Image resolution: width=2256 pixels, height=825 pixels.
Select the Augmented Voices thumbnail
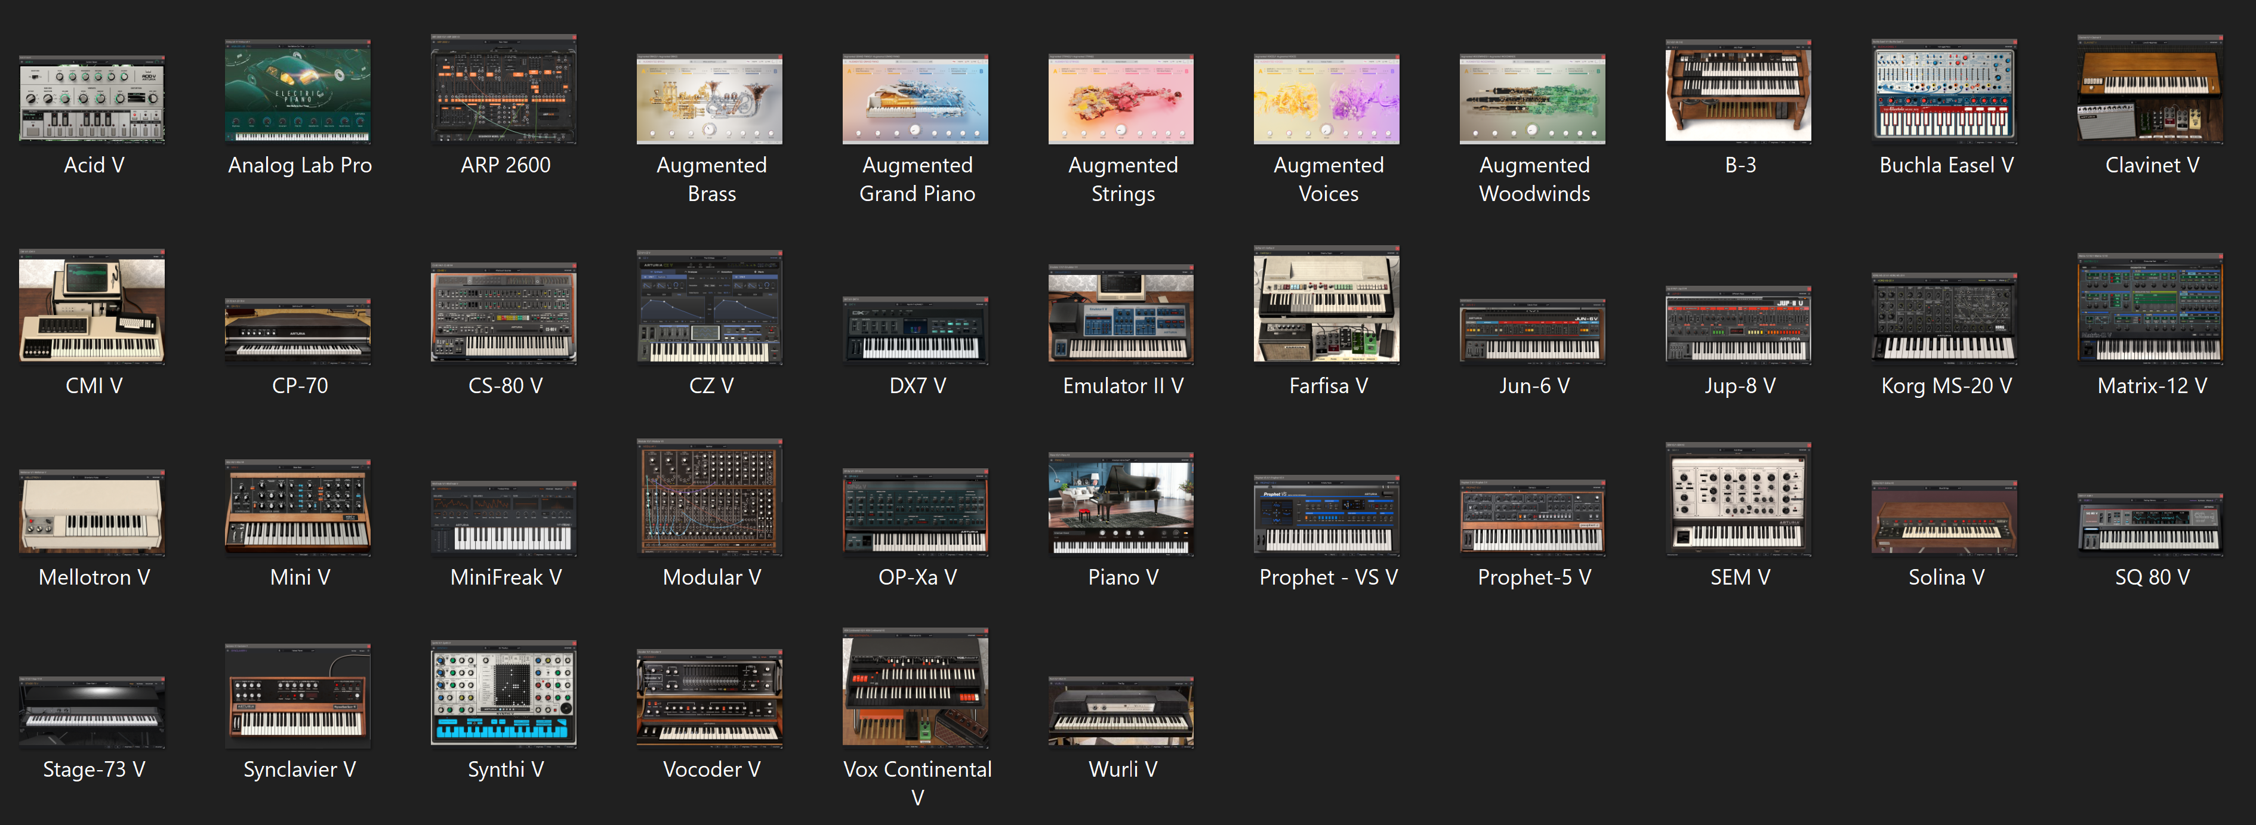pyautogui.click(x=1327, y=99)
